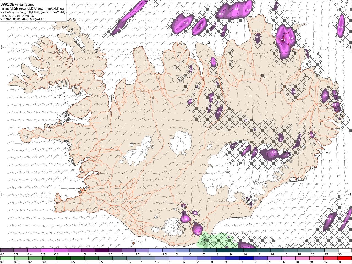
Task: Select the pale green 0.1 swatch in lower legend
Action: point(7,258)
